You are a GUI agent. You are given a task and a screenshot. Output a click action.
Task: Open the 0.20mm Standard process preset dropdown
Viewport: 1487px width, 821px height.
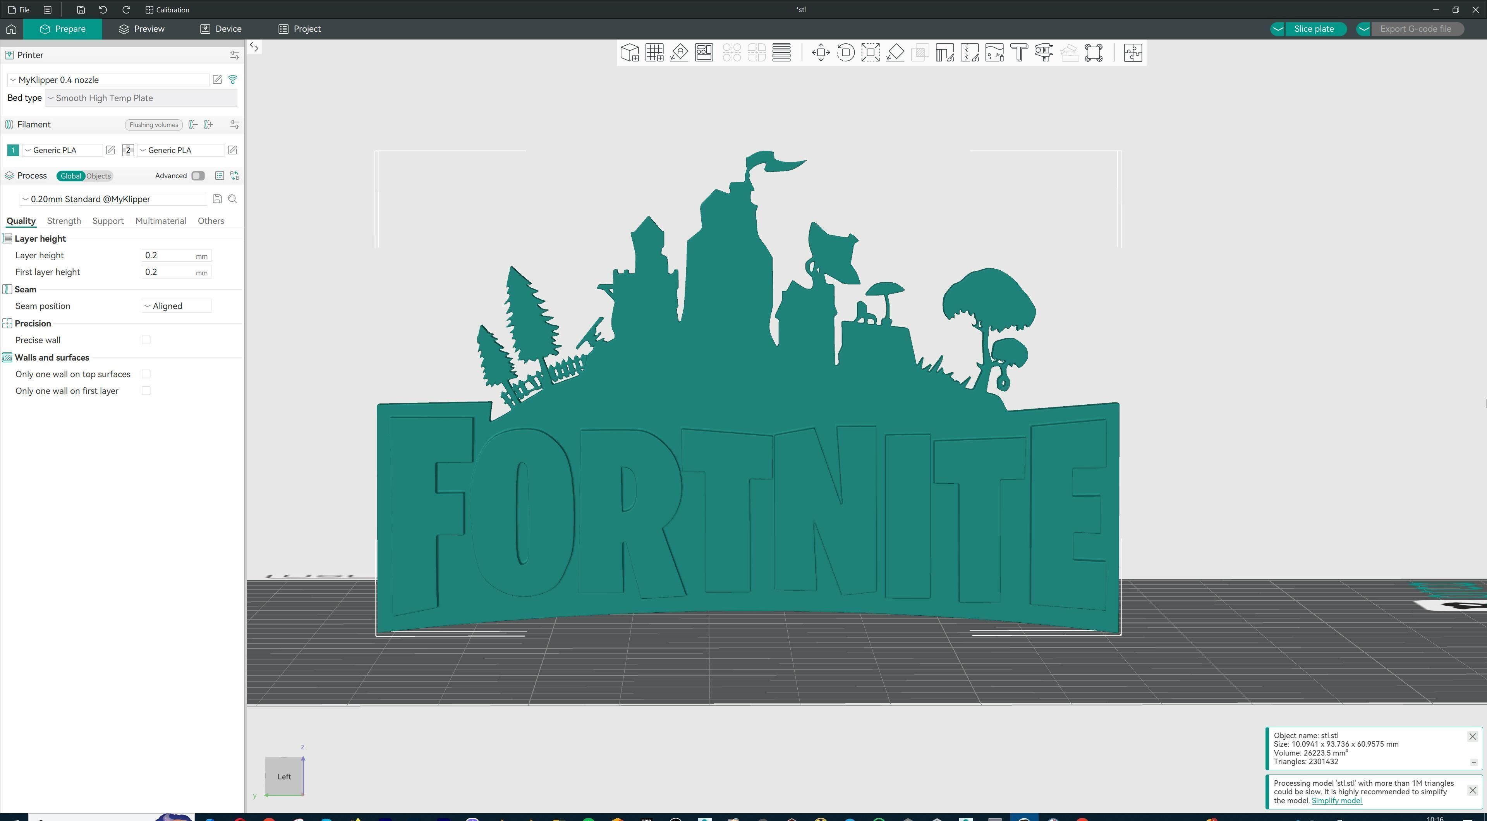coord(113,199)
